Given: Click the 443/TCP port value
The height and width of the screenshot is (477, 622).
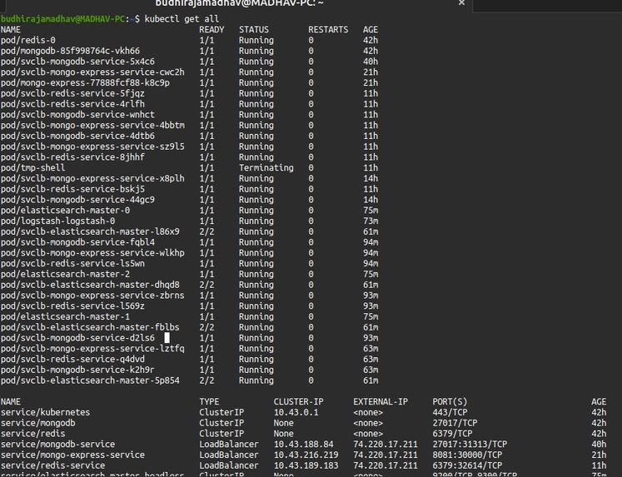Looking at the screenshot, I should pos(450,412).
